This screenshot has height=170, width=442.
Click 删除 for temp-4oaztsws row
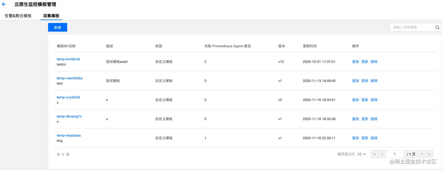click(x=374, y=138)
